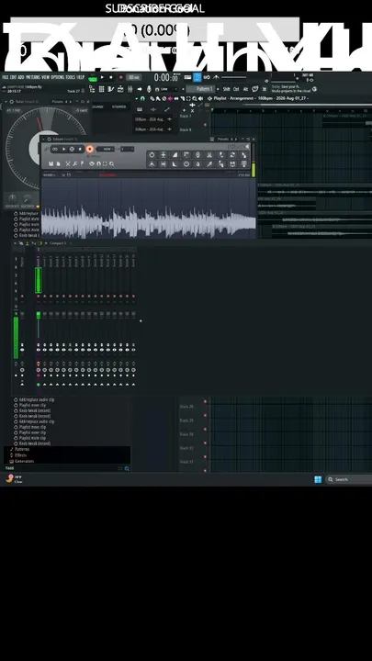Open the Edison Presets selector

[x=223, y=140]
